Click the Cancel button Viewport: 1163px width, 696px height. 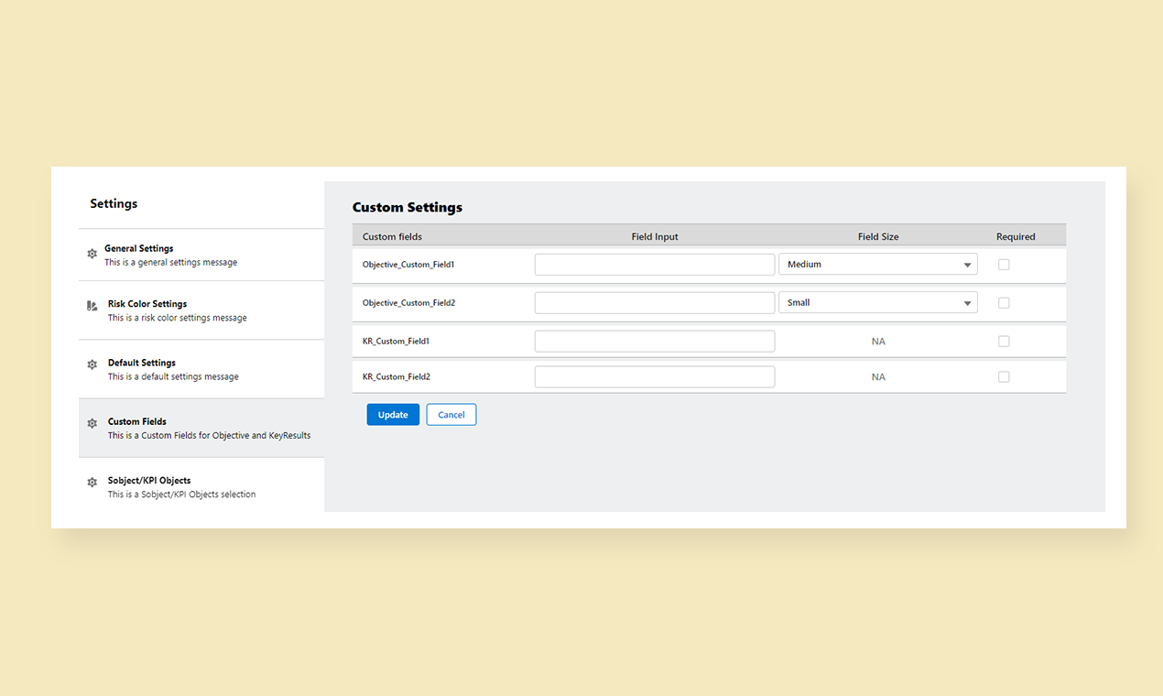point(451,415)
